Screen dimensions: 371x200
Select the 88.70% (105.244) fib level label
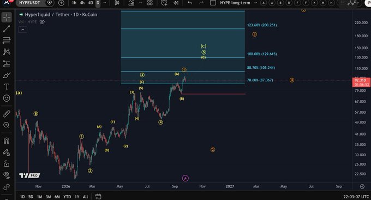click(x=261, y=68)
